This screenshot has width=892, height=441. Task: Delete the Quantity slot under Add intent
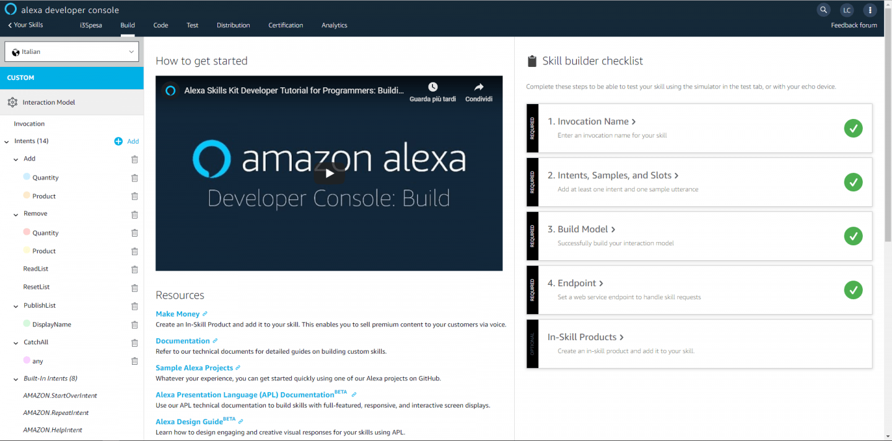point(134,178)
